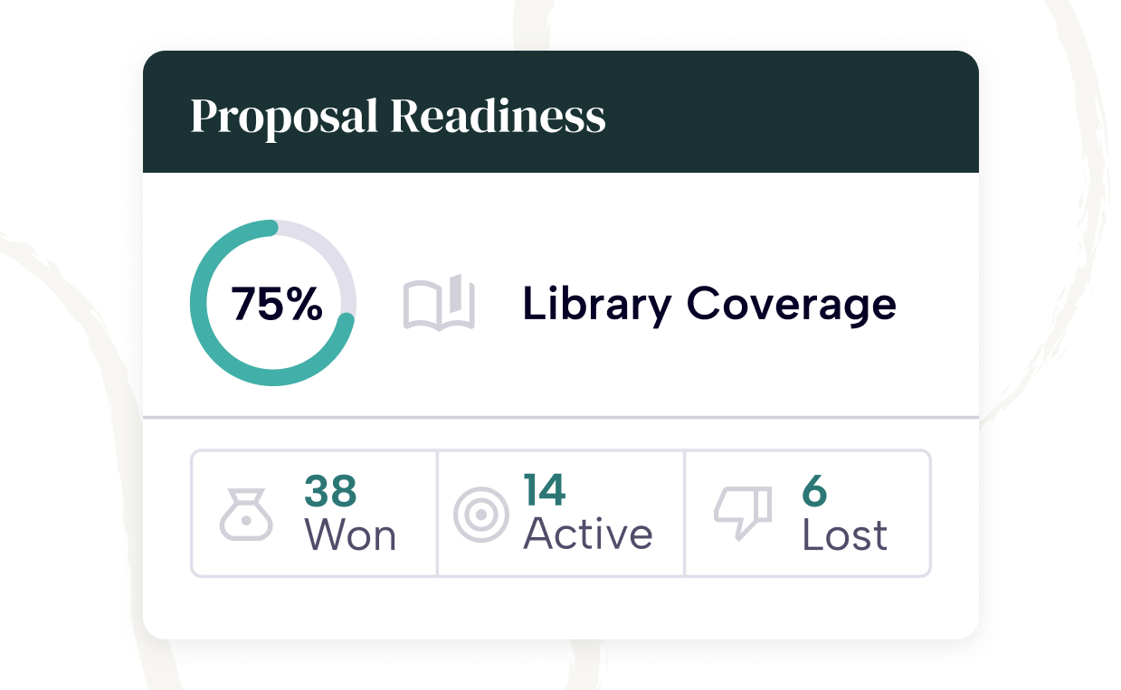Click the target Active proposals icon

(x=480, y=515)
